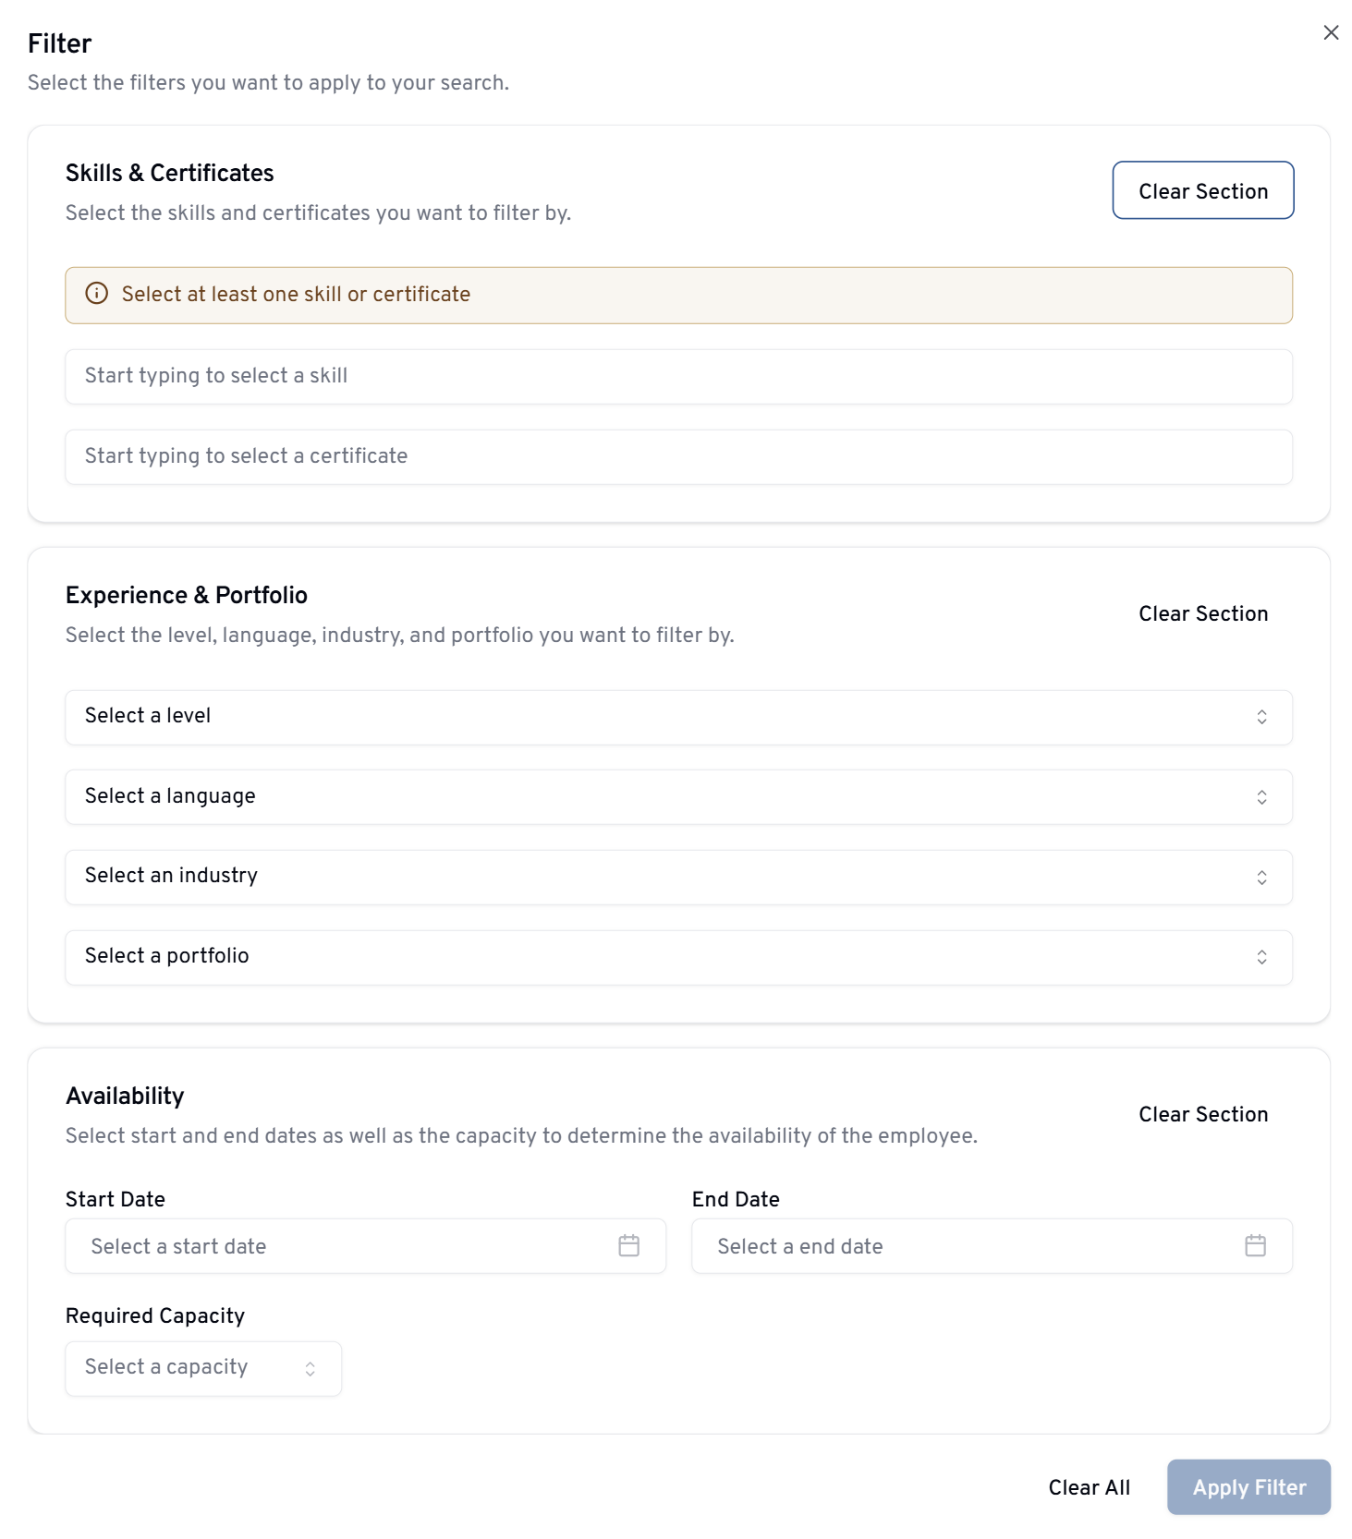Clear the Availability section

tap(1202, 1114)
